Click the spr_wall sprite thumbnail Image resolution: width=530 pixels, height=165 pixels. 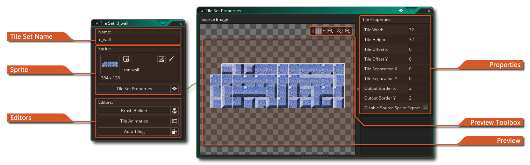[x=110, y=64]
